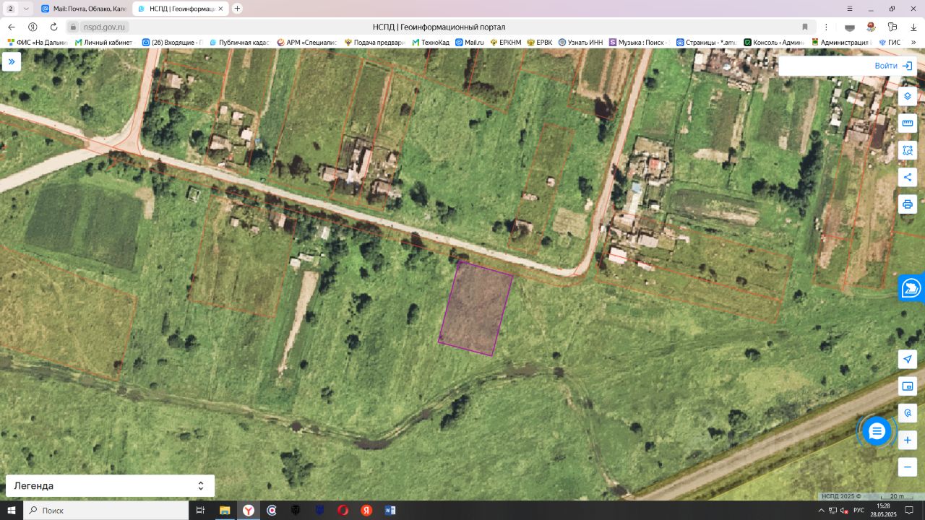Screen dimensions: 925x520
Task: Open the round chat support button
Action: click(x=877, y=431)
